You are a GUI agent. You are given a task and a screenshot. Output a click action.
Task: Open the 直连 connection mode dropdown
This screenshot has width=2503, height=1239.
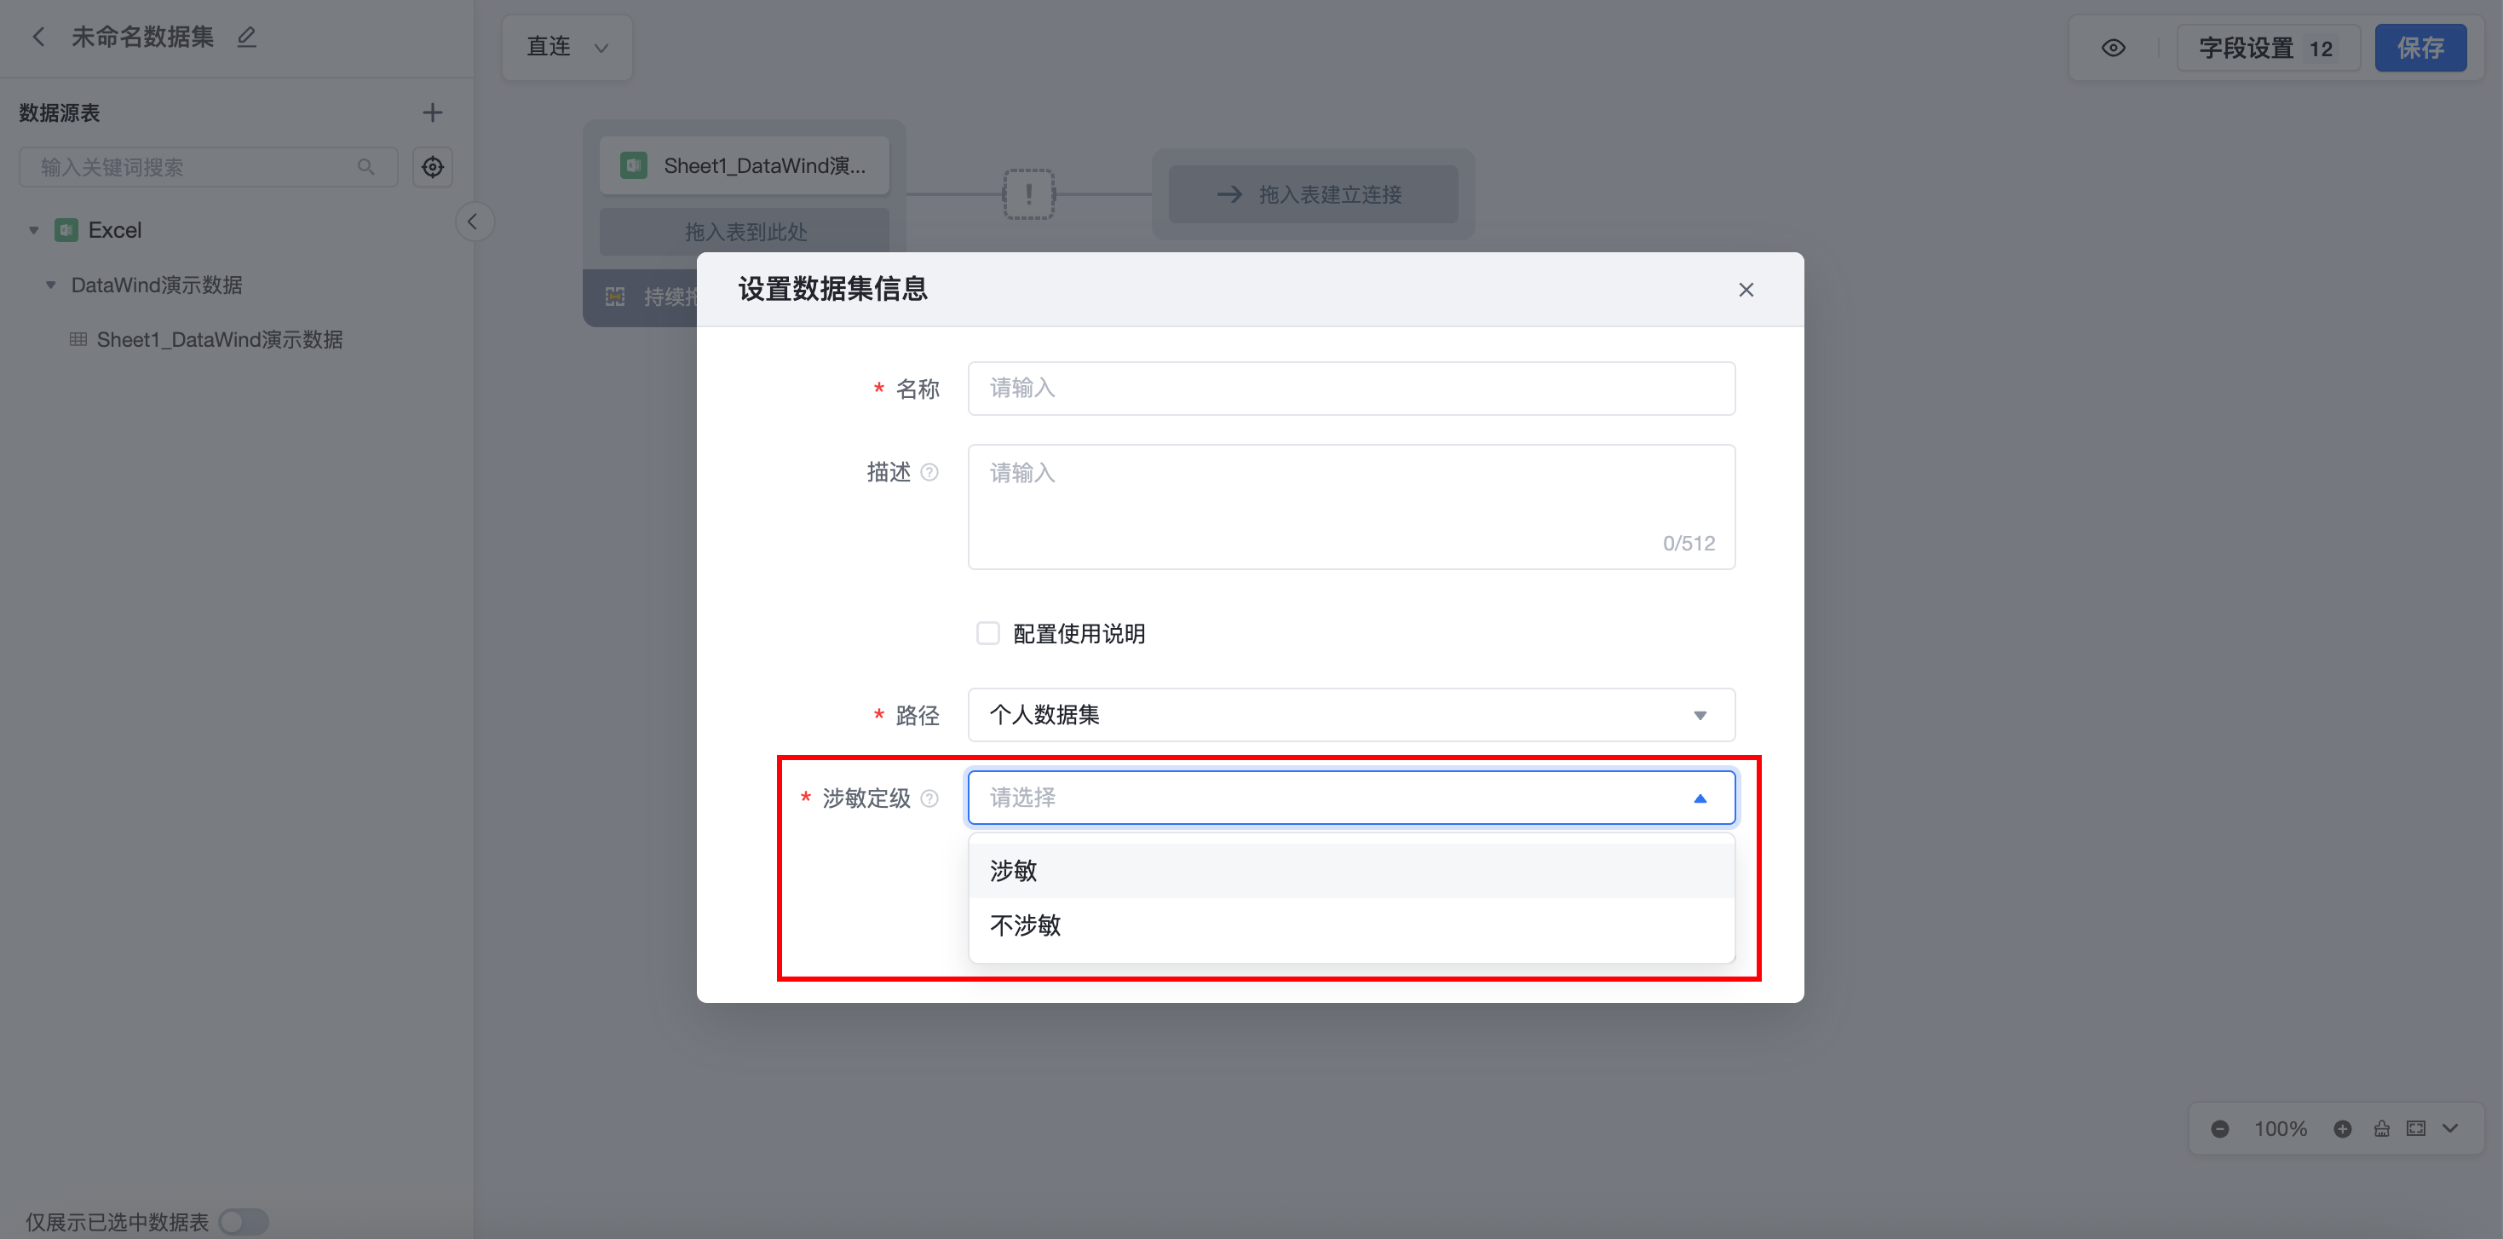[567, 47]
